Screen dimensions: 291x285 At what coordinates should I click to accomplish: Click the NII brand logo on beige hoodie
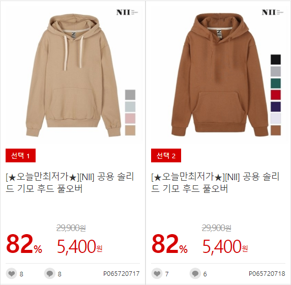click(127, 12)
